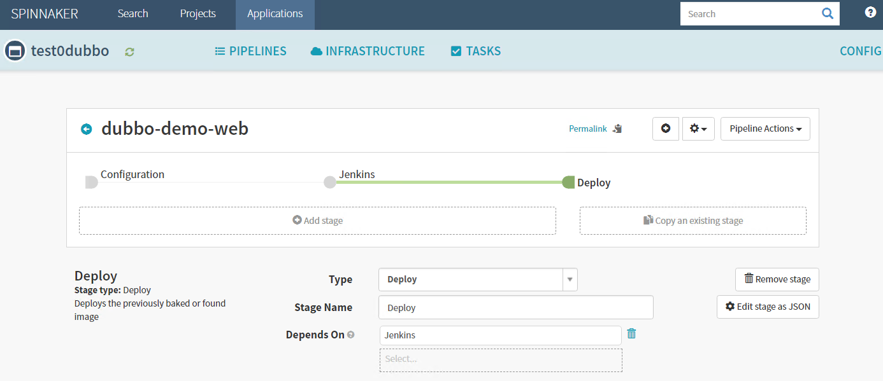Click the test0dubbo application icon

(15, 51)
